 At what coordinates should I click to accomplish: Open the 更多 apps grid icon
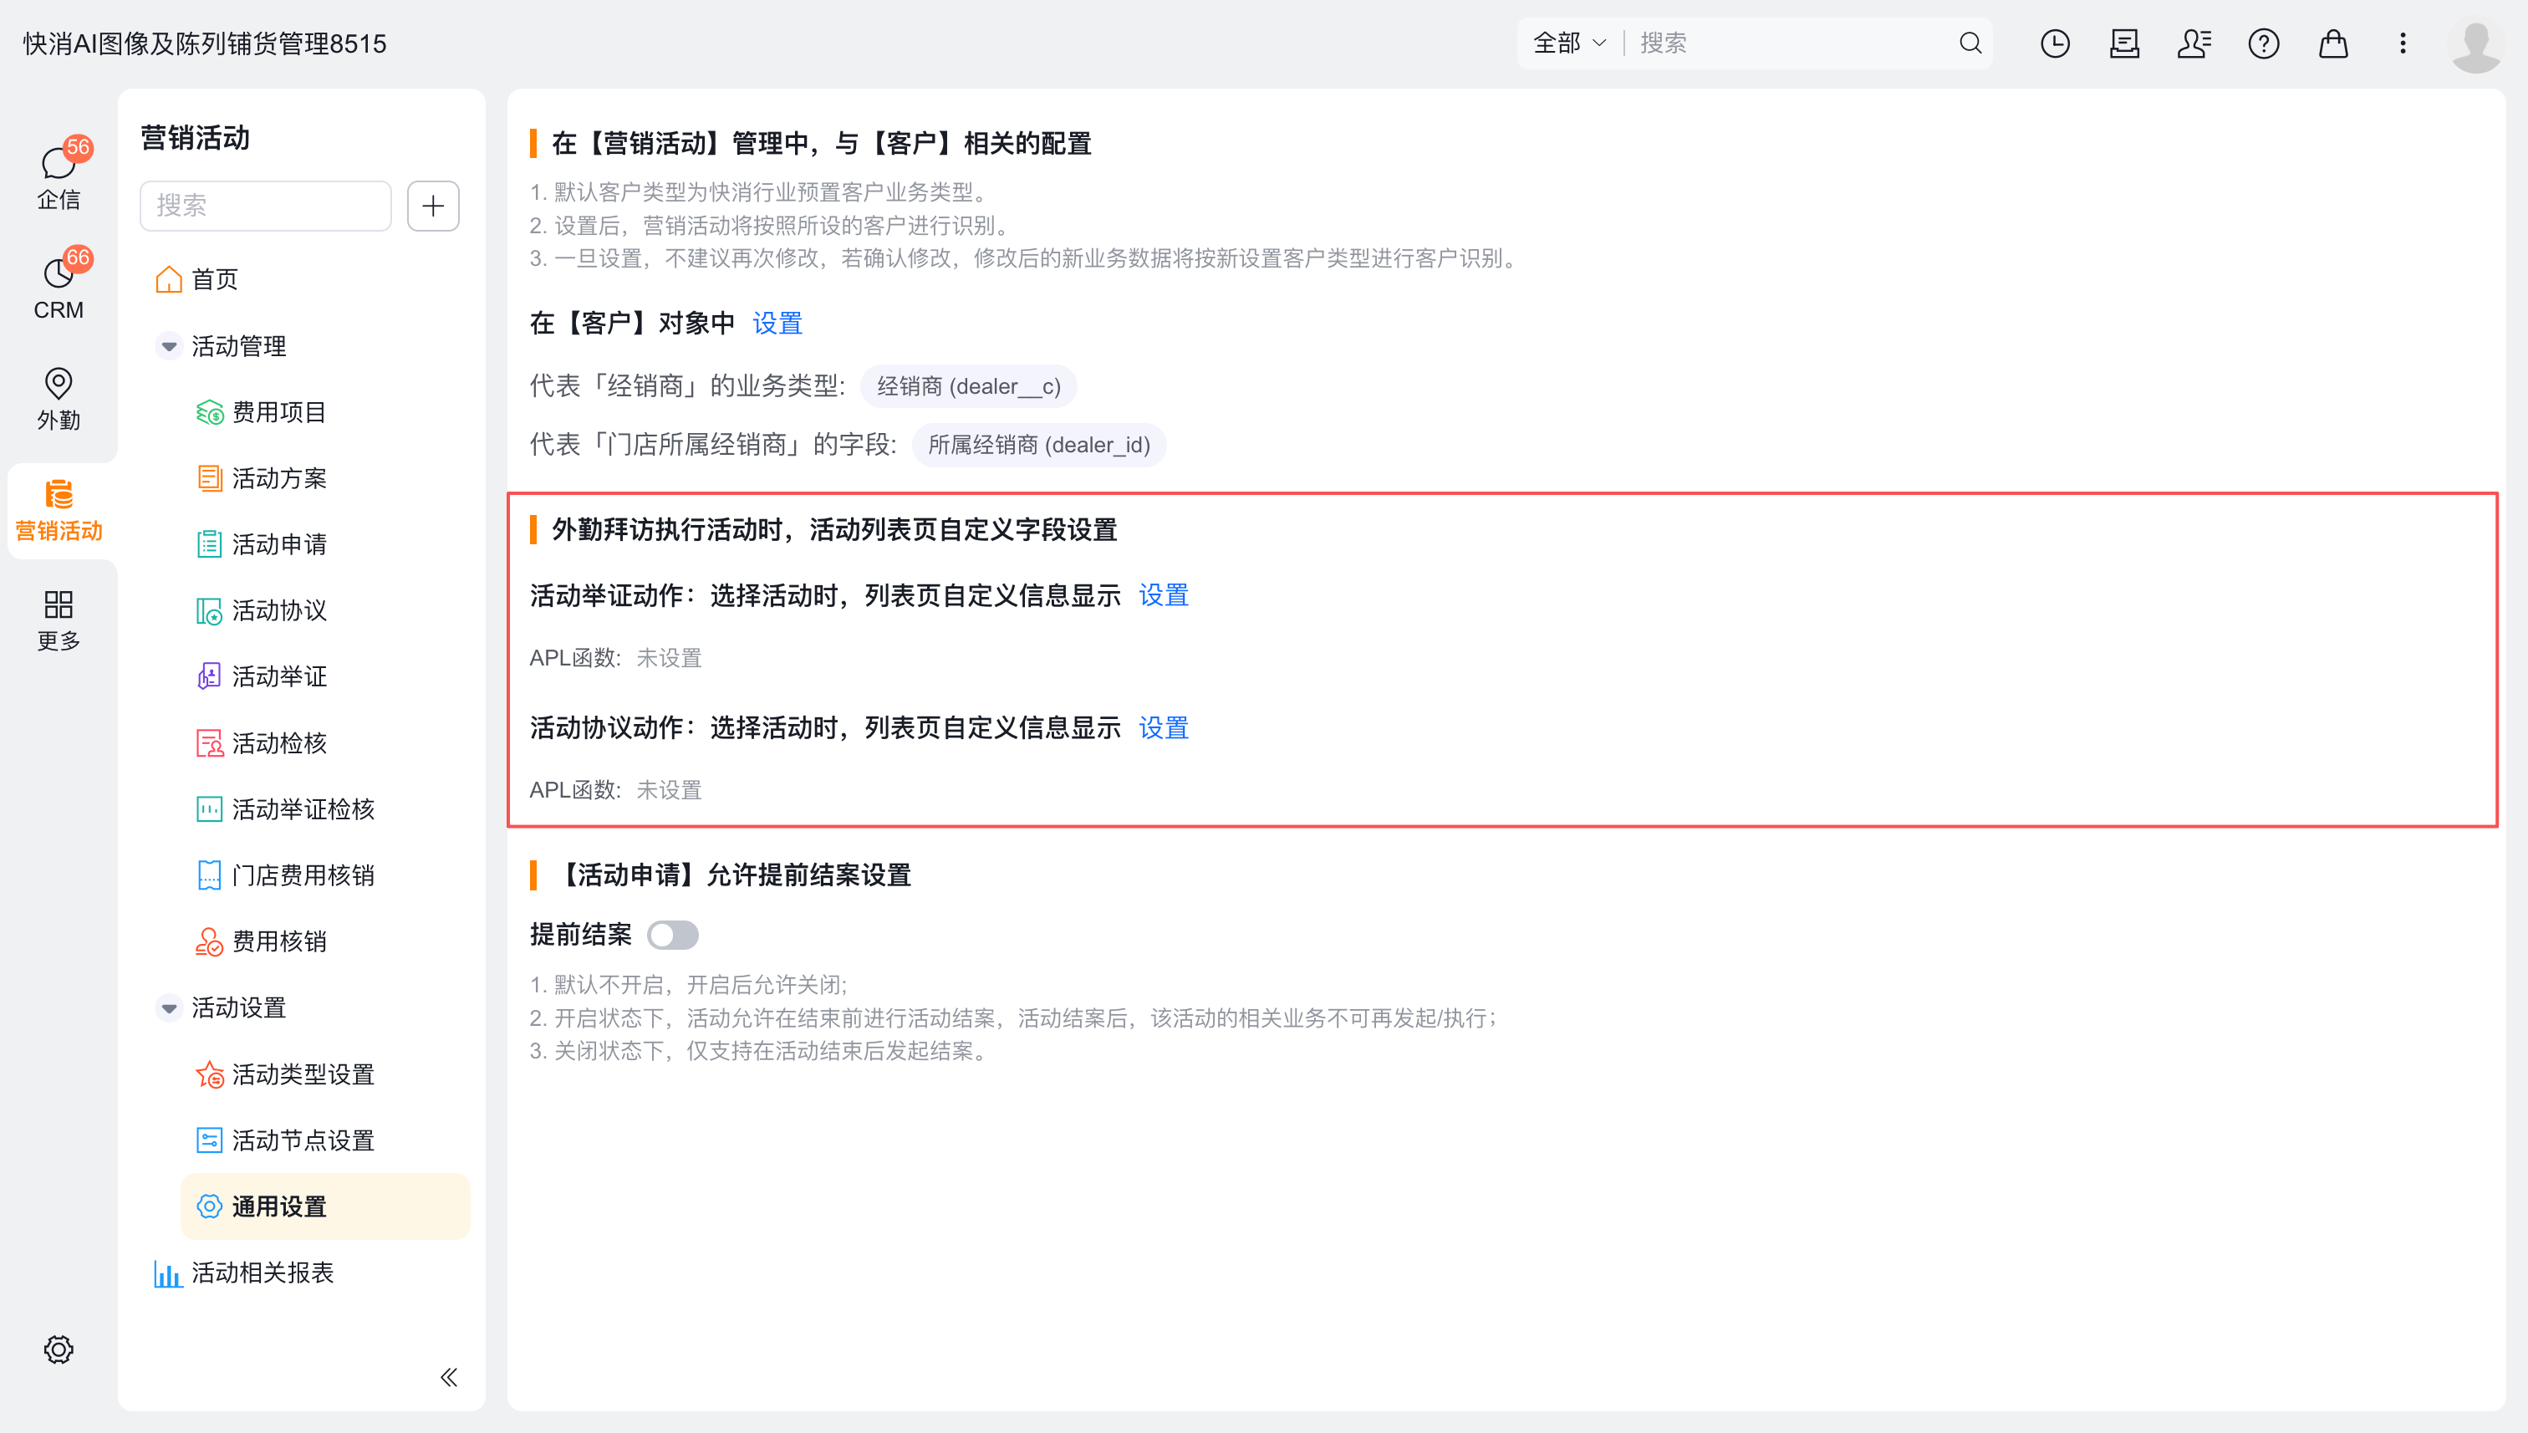[58, 620]
